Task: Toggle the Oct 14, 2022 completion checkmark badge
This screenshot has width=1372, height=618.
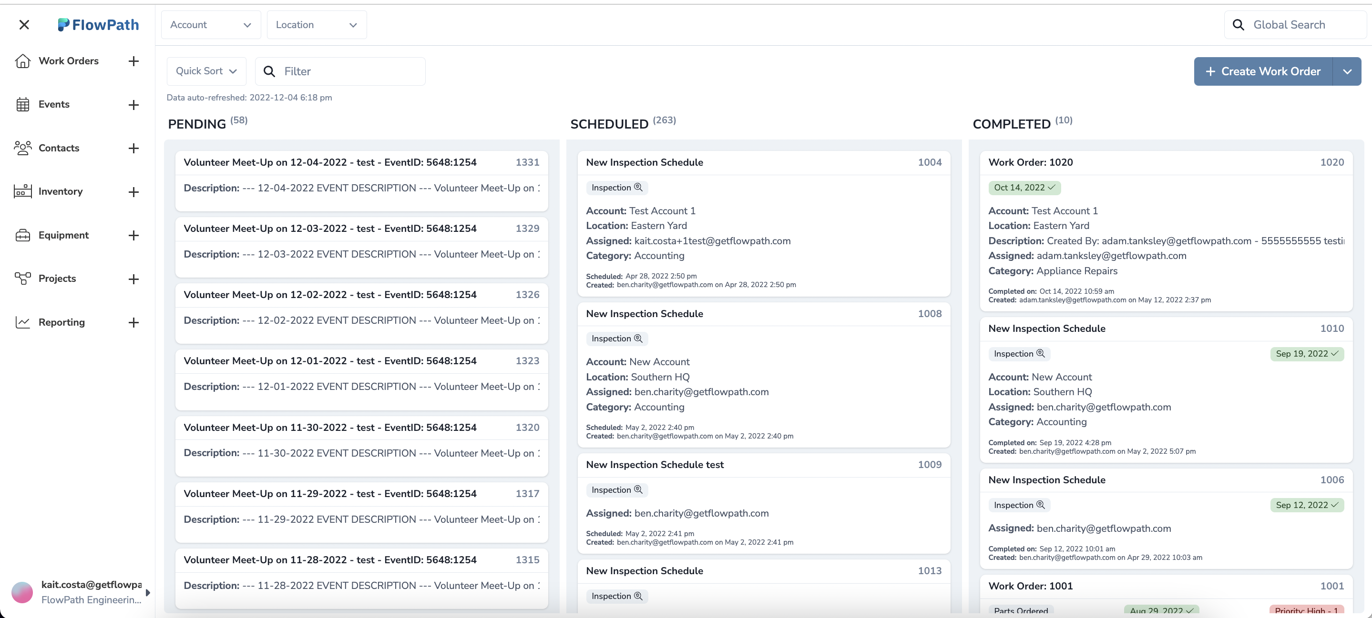Action: (1024, 187)
